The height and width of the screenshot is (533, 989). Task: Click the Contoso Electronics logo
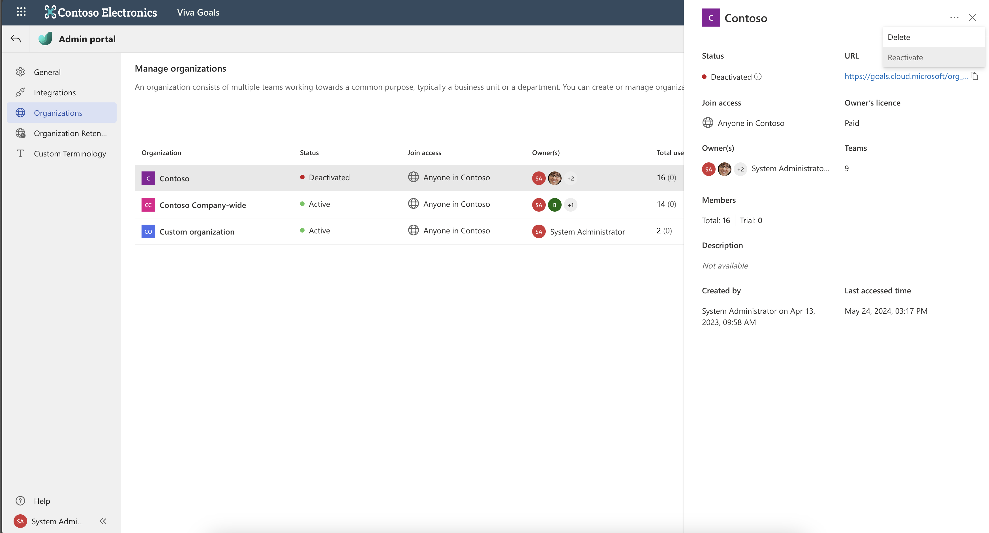click(x=100, y=12)
